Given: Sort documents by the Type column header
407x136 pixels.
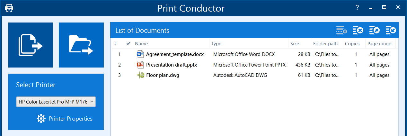Looking at the screenshot, I should [x=216, y=44].
